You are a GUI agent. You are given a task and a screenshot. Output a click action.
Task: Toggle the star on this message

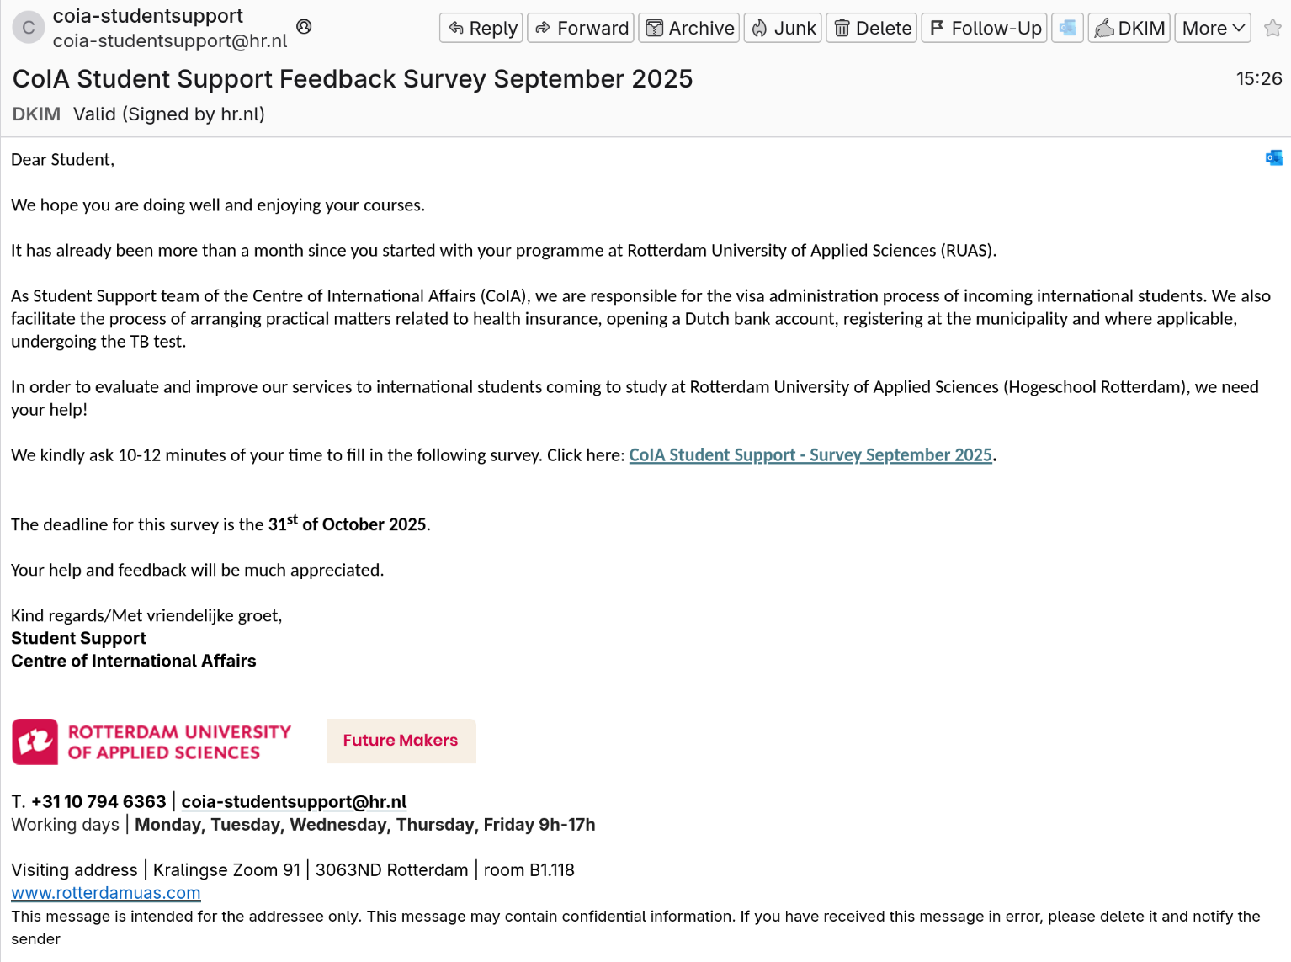[x=1272, y=28]
